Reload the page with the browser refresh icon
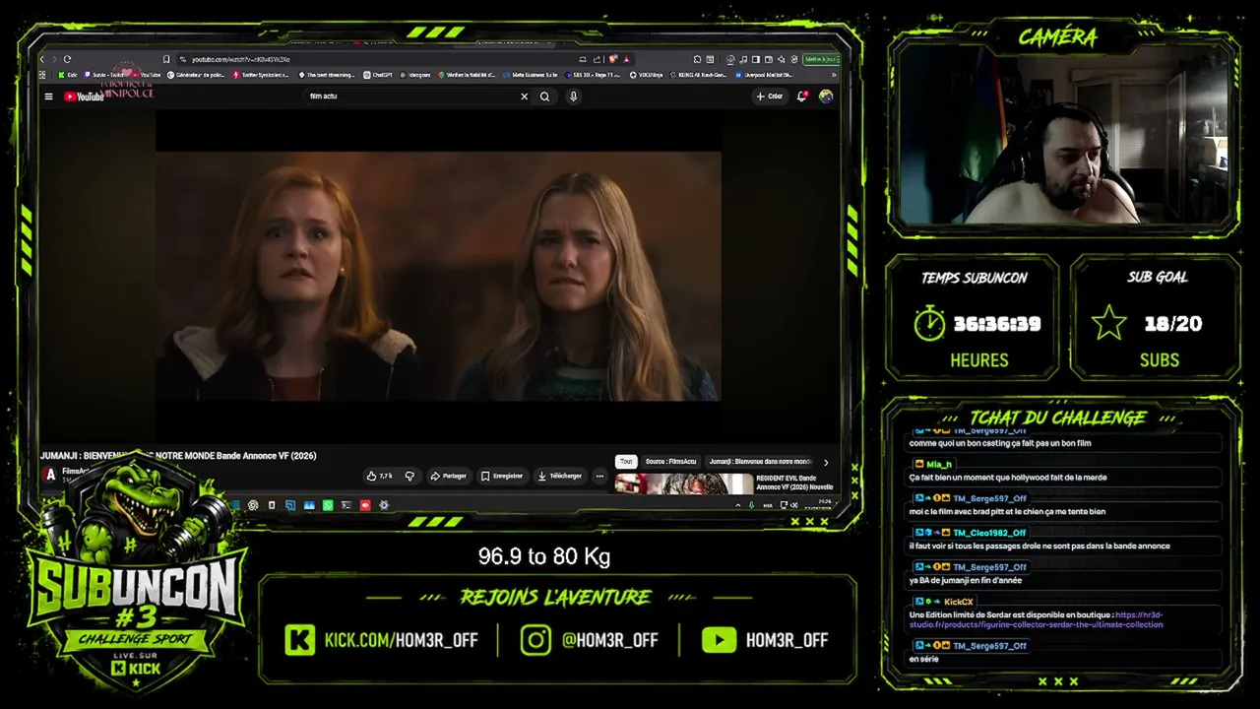This screenshot has width=1260, height=709. click(x=67, y=59)
